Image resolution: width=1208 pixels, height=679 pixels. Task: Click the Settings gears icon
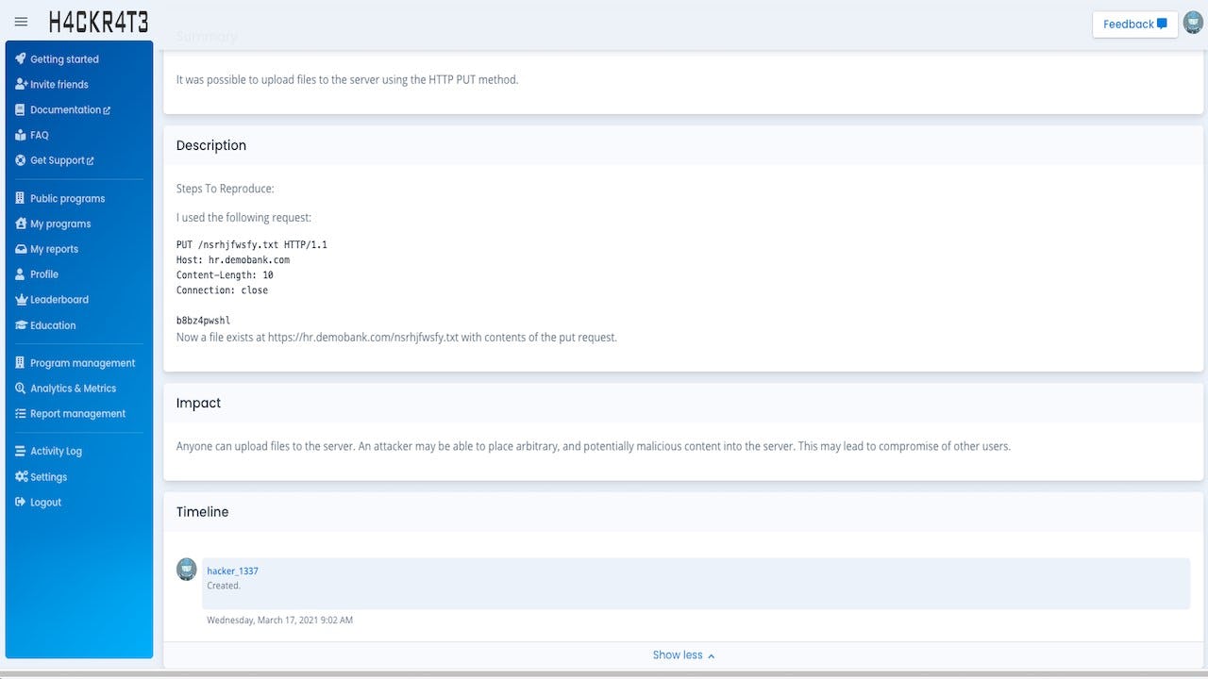[20, 476]
